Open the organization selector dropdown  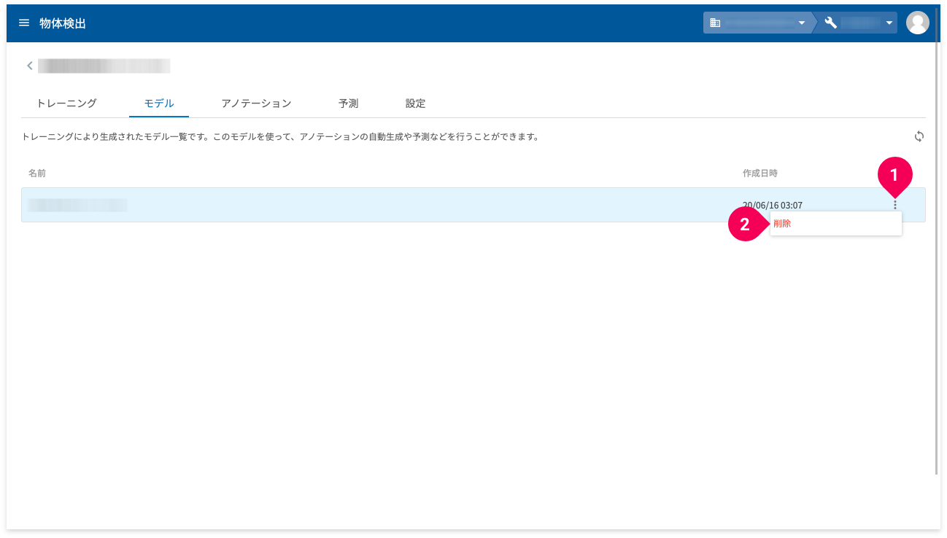pos(758,23)
